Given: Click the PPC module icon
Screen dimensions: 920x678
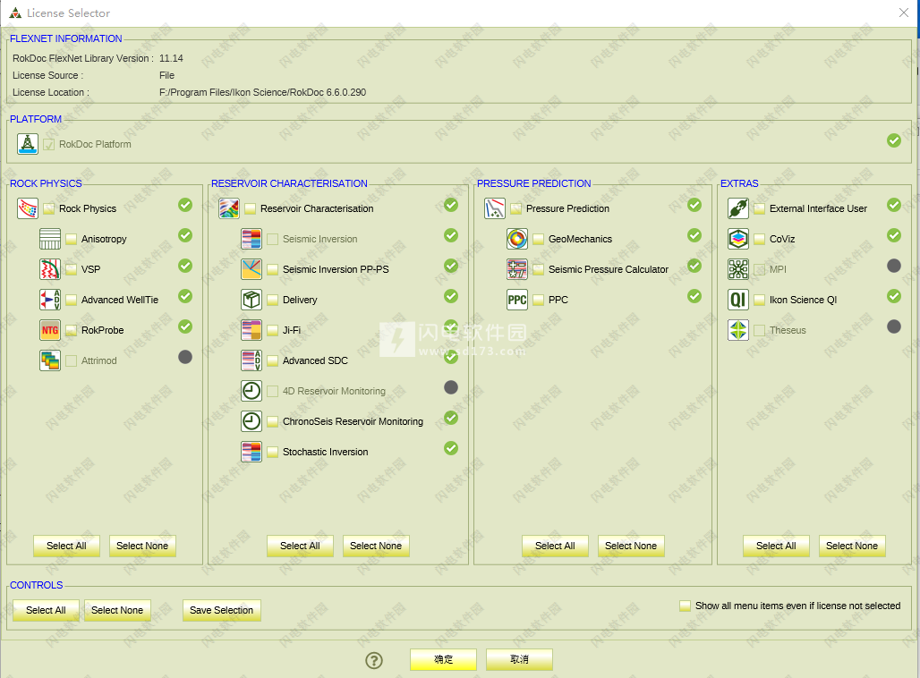Looking at the screenshot, I should click(517, 300).
